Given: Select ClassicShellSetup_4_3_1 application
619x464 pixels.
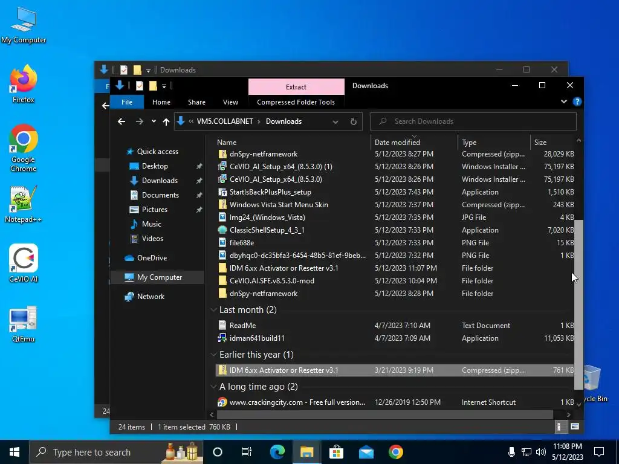Looking at the screenshot, I should (x=395, y=230).
